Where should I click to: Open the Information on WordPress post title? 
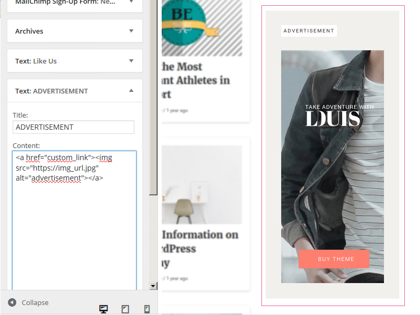(x=200, y=248)
